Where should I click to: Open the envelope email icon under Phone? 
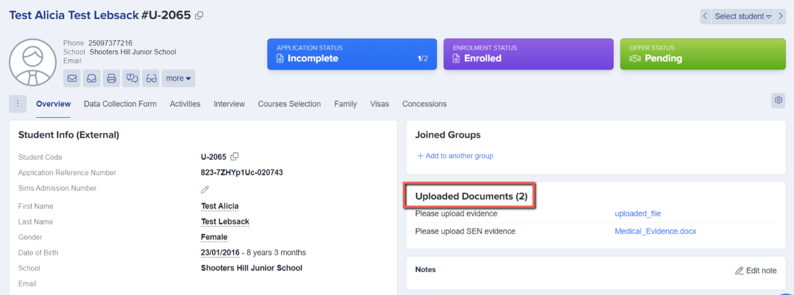tap(72, 78)
